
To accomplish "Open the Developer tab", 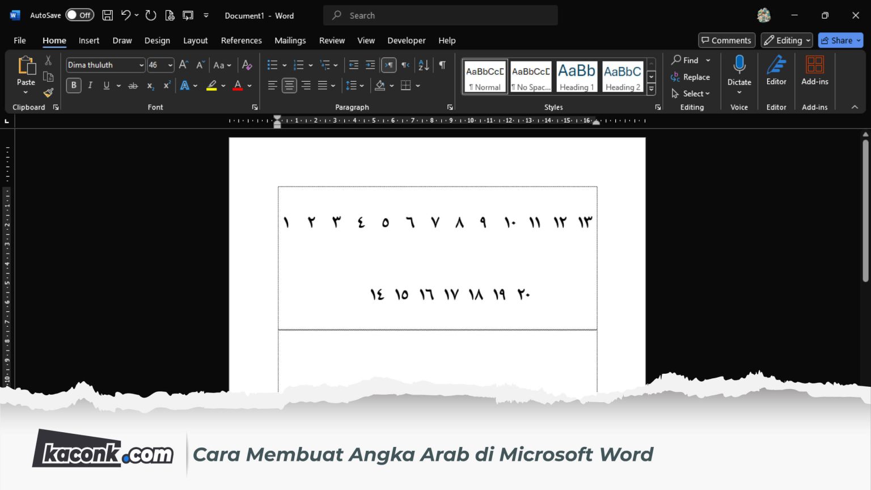I will (407, 40).
